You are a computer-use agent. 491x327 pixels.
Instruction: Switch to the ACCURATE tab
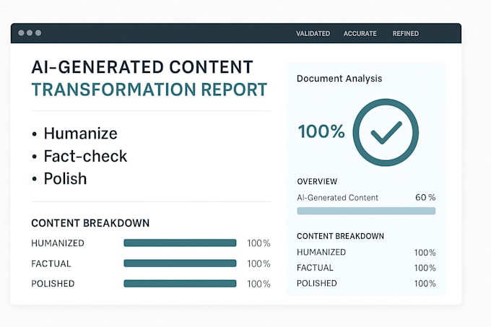[x=360, y=33]
